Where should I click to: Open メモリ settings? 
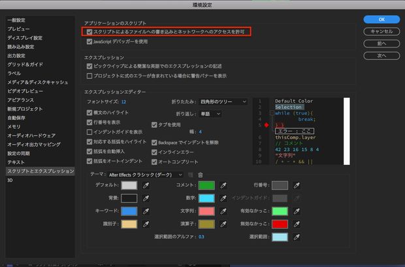(14, 127)
